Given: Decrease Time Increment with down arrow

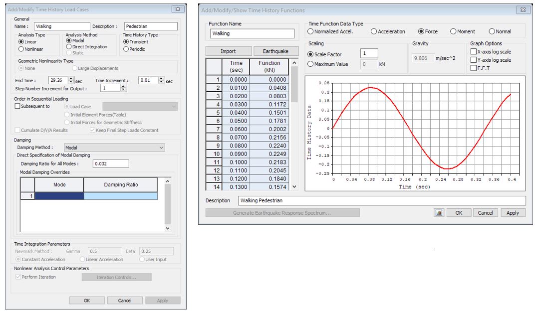Looking at the screenshot, I should click(x=161, y=82).
